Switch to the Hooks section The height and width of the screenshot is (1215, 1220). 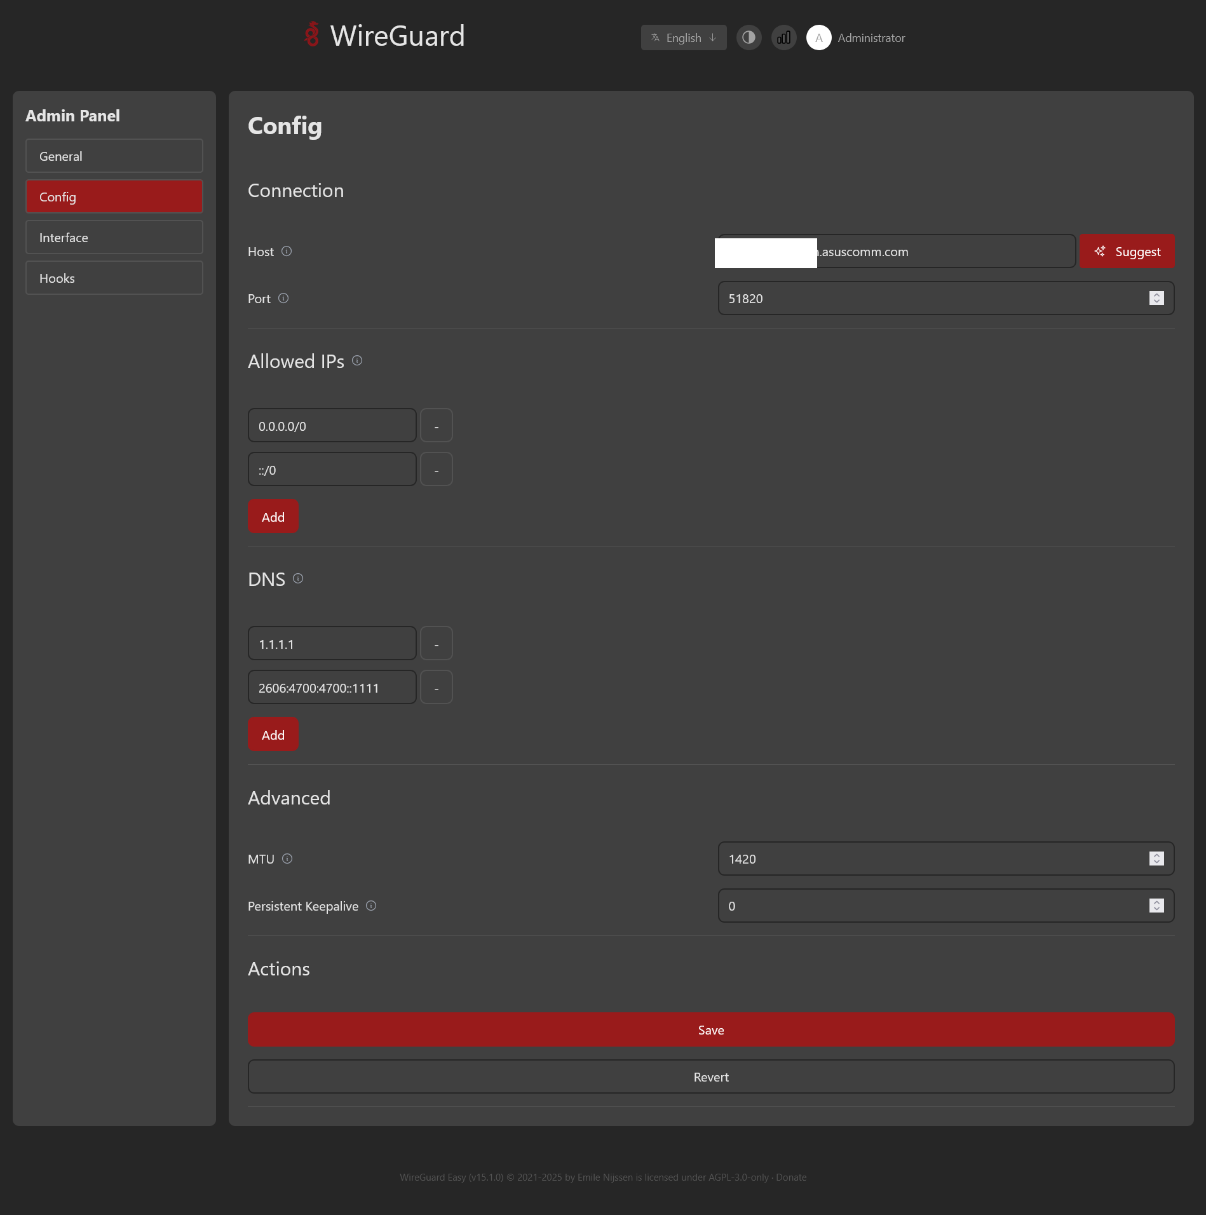114,278
